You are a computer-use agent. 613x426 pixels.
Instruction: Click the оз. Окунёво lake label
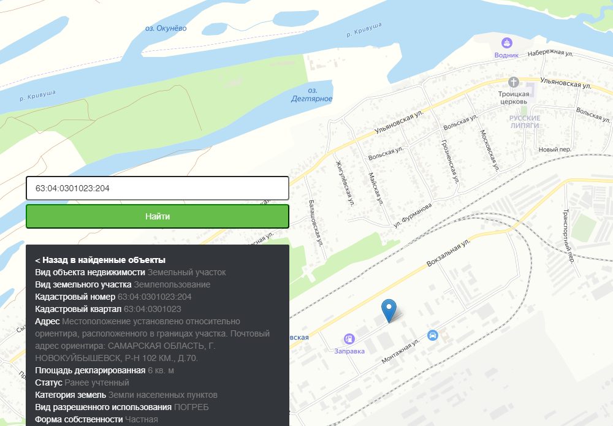[x=166, y=28]
